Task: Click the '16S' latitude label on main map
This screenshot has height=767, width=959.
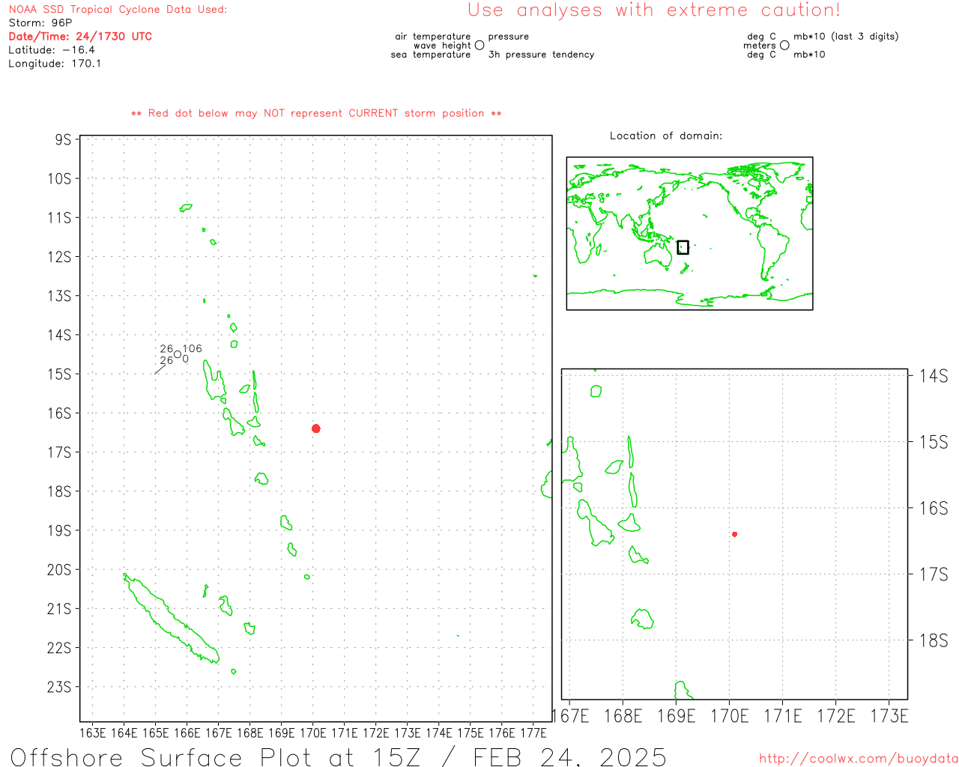Action: click(x=59, y=413)
